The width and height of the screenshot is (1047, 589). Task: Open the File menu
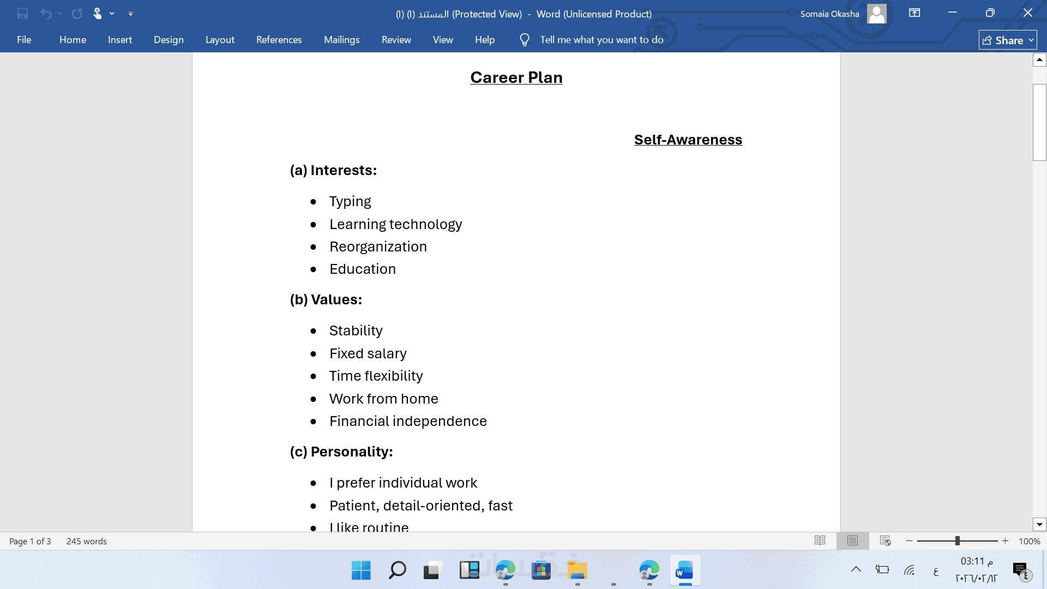24,40
